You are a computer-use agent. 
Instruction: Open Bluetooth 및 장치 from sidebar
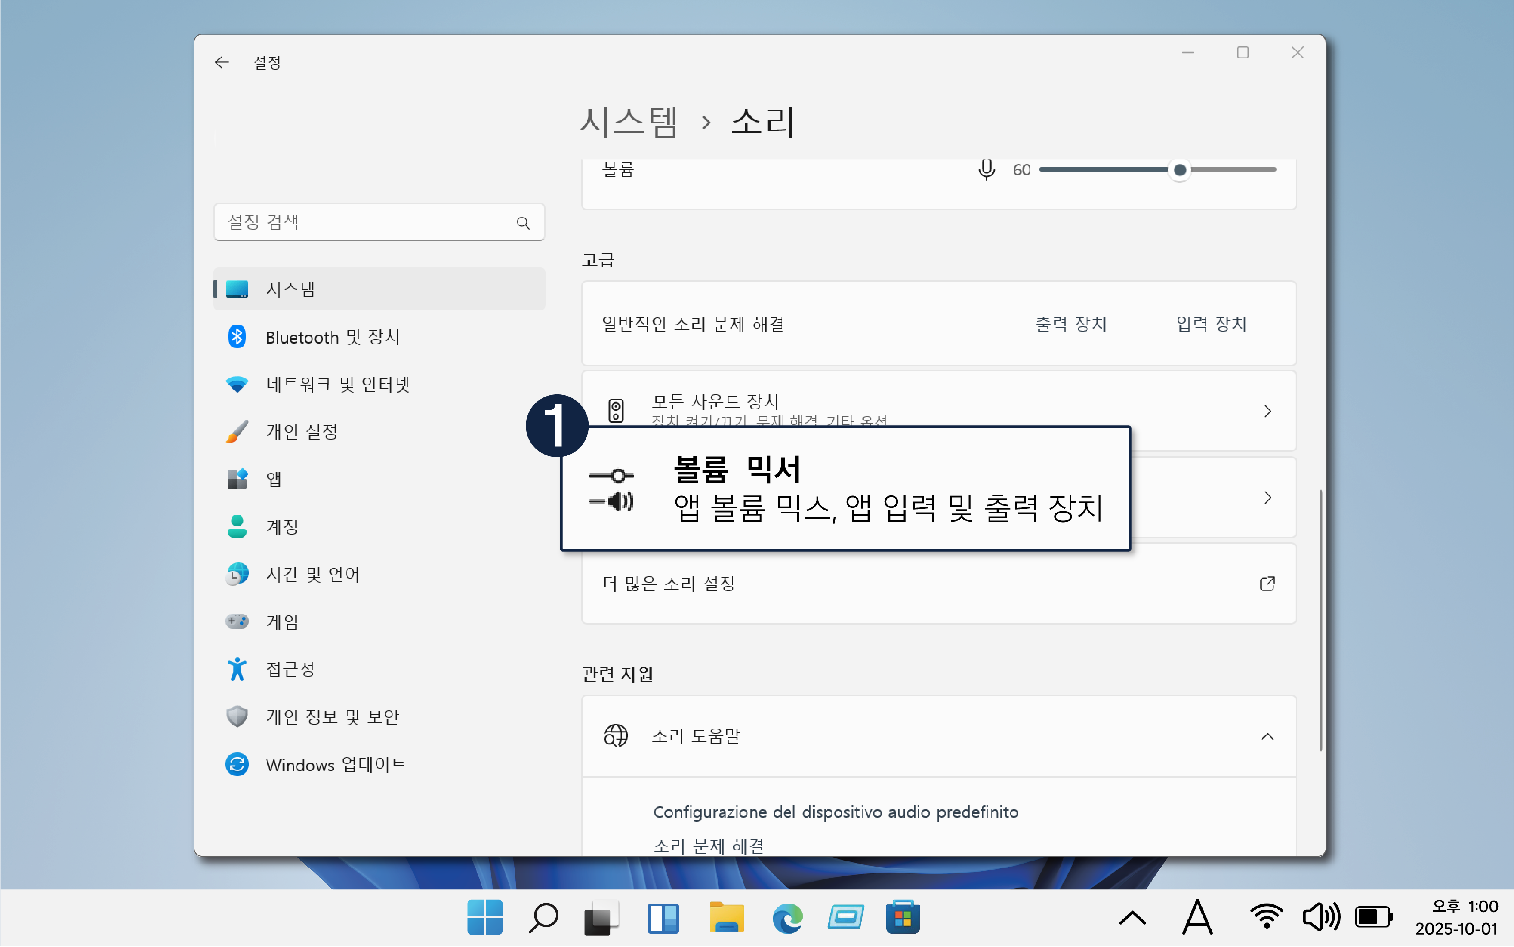[x=332, y=337]
